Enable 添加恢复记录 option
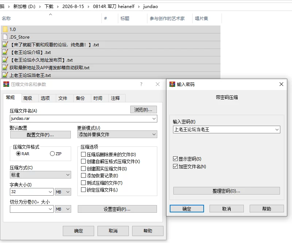292x243 pixels. (84, 176)
